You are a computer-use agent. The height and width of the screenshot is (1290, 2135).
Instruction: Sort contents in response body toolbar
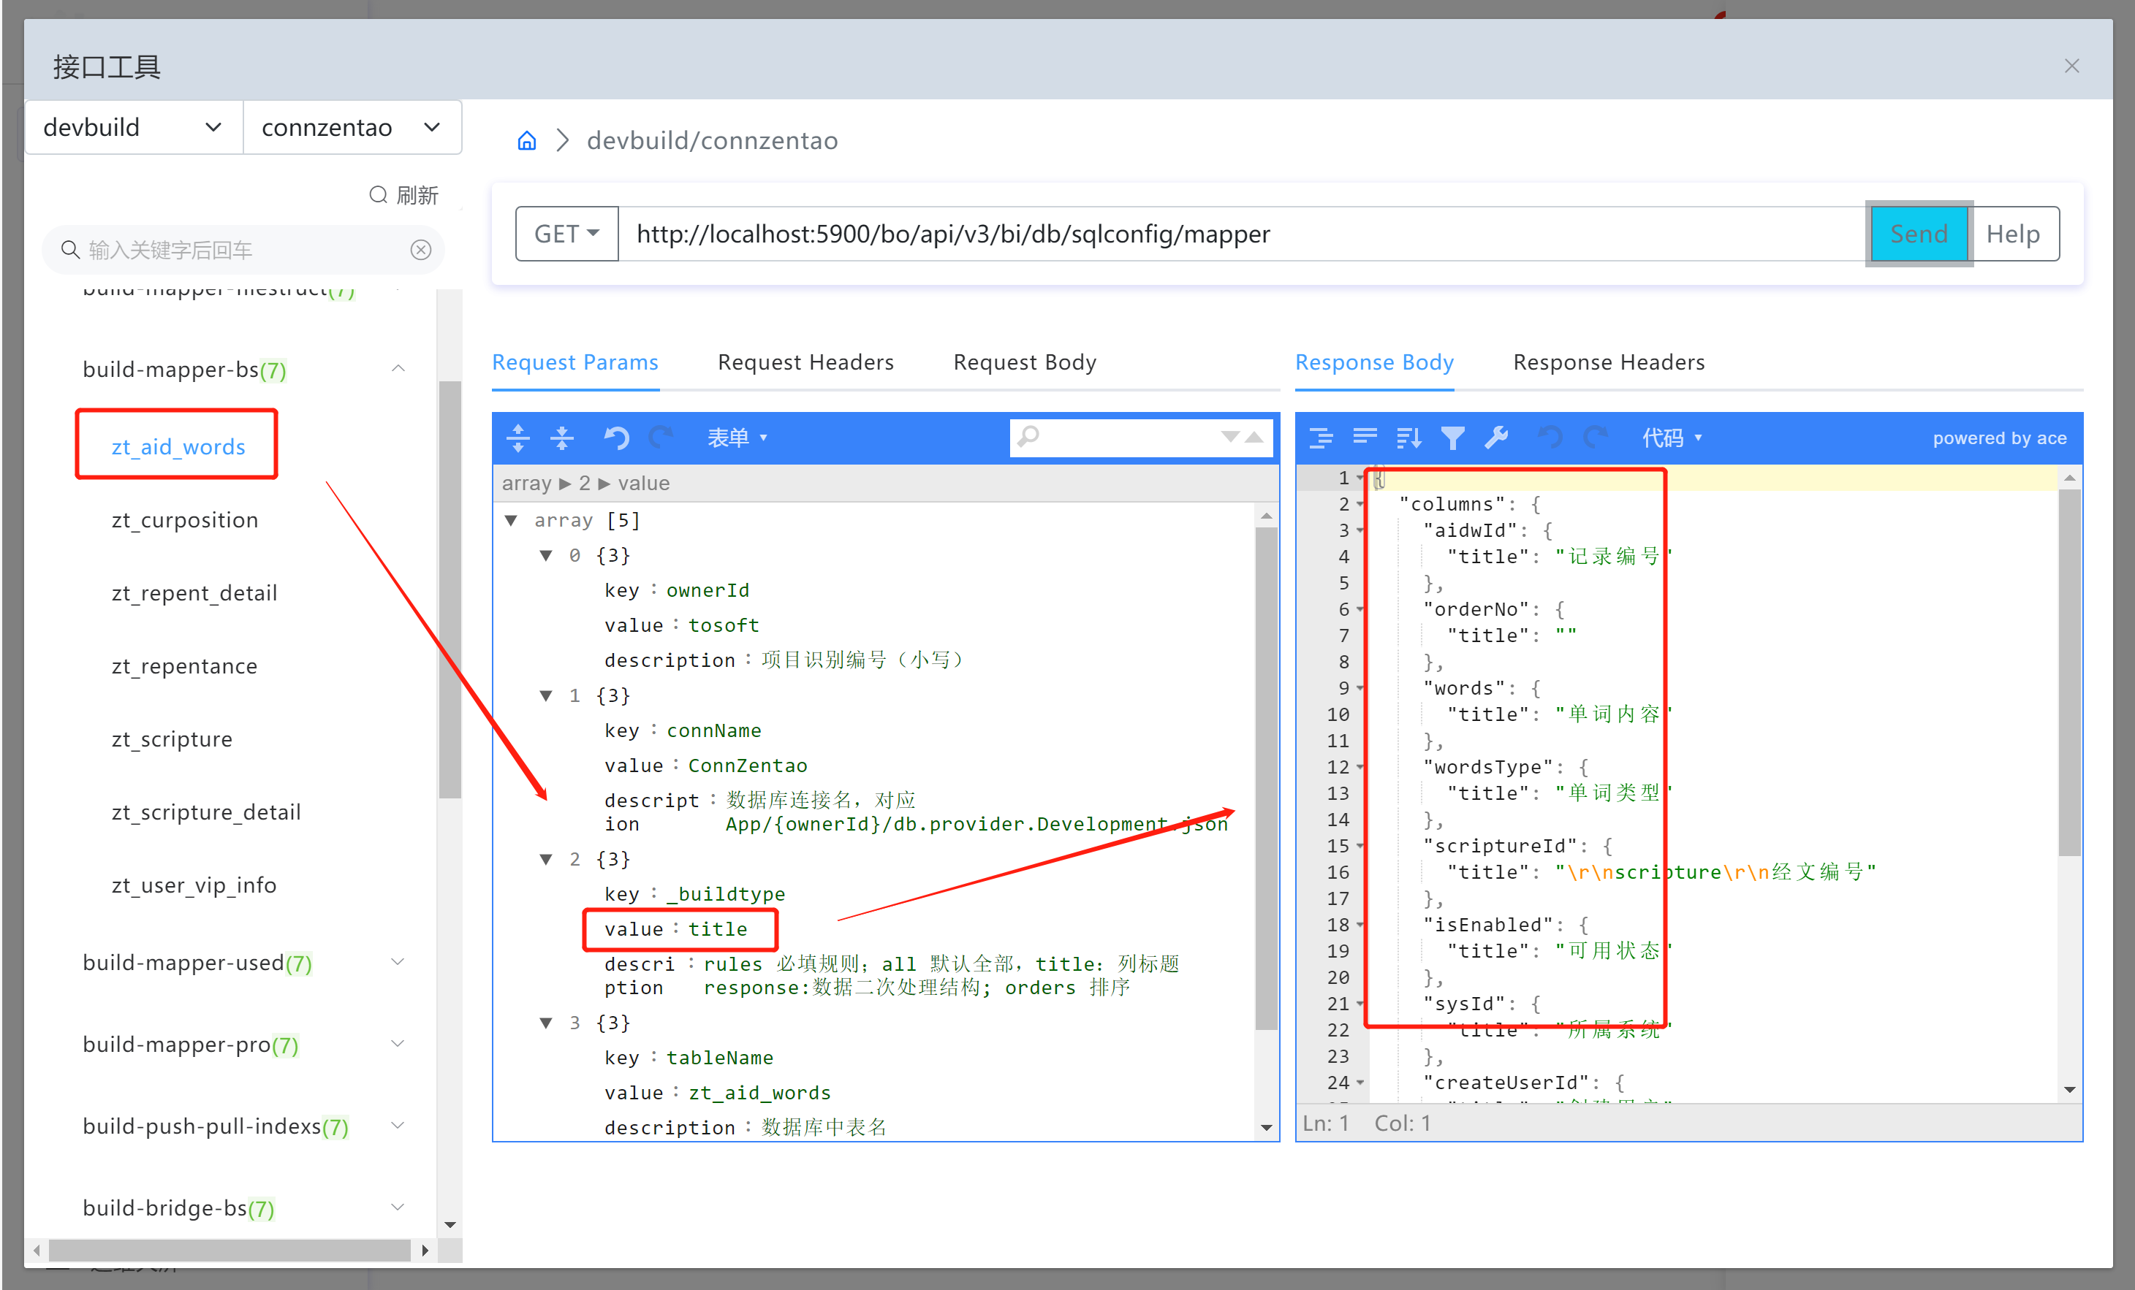[x=1409, y=438]
